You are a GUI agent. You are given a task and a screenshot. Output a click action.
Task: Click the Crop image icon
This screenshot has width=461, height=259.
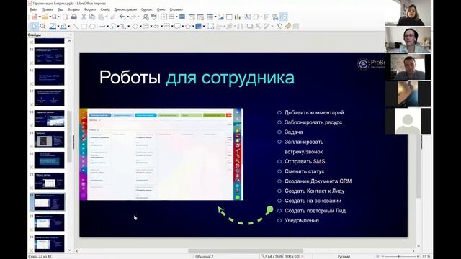(259, 27)
